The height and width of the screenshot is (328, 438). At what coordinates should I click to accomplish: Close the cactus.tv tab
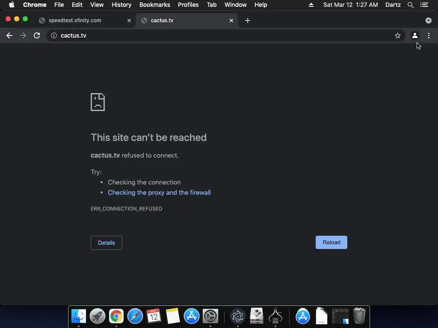coord(231,20)
